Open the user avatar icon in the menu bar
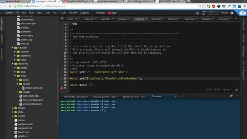Viewport: 247px width, 139px height. (x=197, y=13)
